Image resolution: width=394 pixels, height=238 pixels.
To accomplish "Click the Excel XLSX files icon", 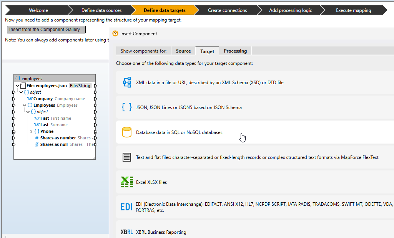I will click(127, 182).
